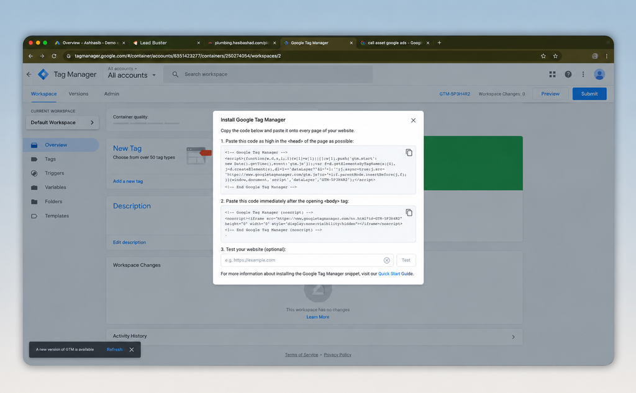The image size is (636, 393).
Task: Close the Install Google Tag Manager dialog
Action: click(x=413, y=120)
